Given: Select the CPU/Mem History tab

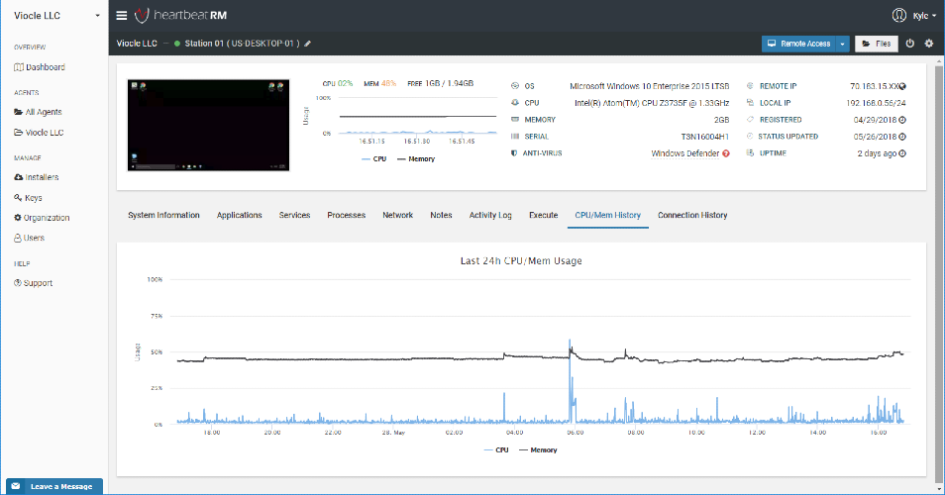Looking at the screenshot, I should click(x=607, y=215).
